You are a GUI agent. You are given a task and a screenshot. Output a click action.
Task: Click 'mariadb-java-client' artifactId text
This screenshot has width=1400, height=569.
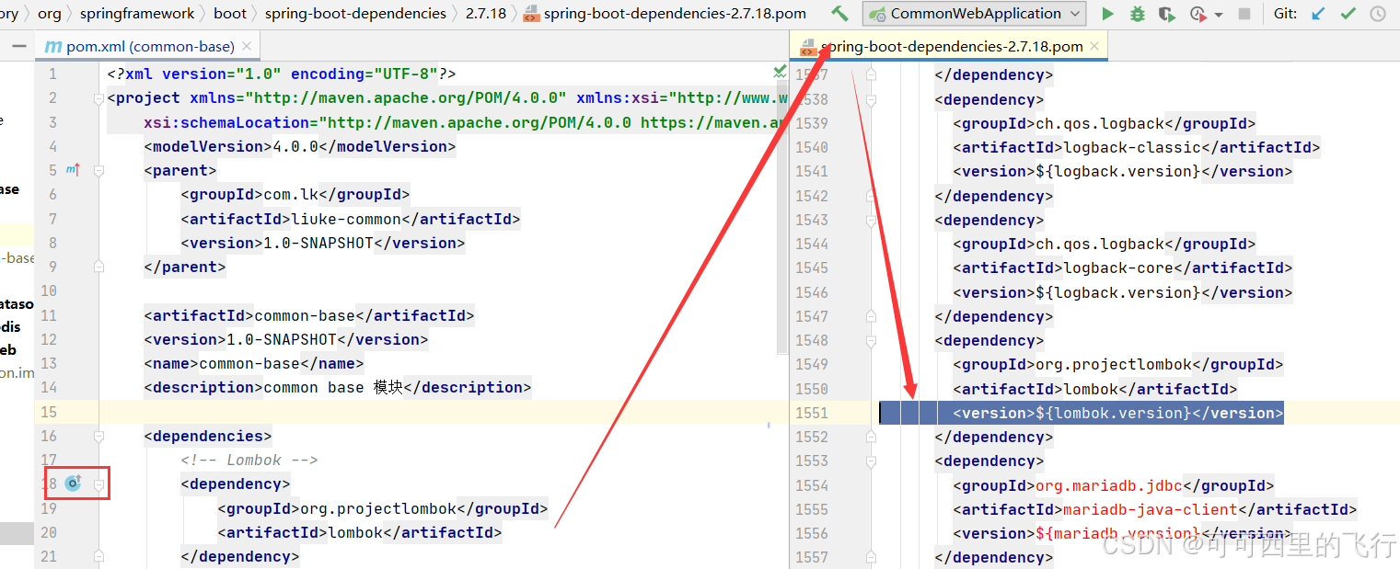click(x=1151, y=509)
